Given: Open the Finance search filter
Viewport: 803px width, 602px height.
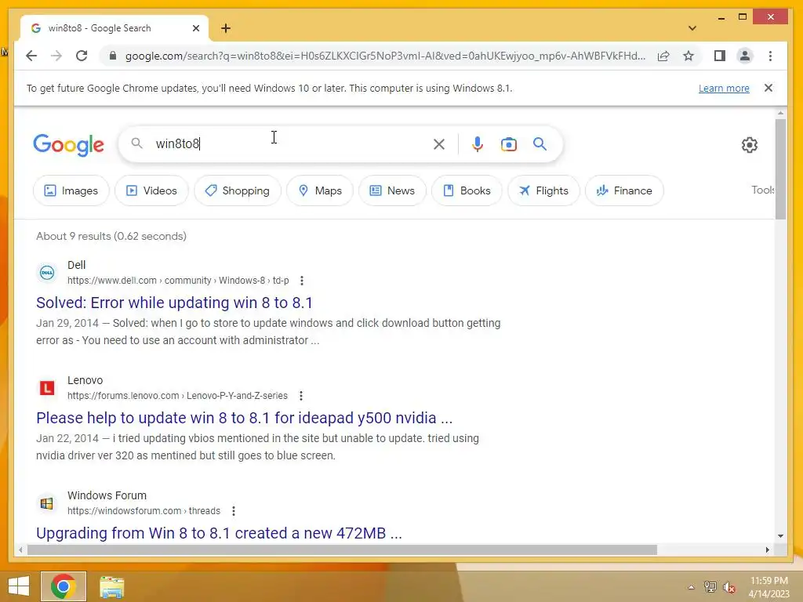Looking at the screenshot, I should pyautogui.click(x=624, y=190).
